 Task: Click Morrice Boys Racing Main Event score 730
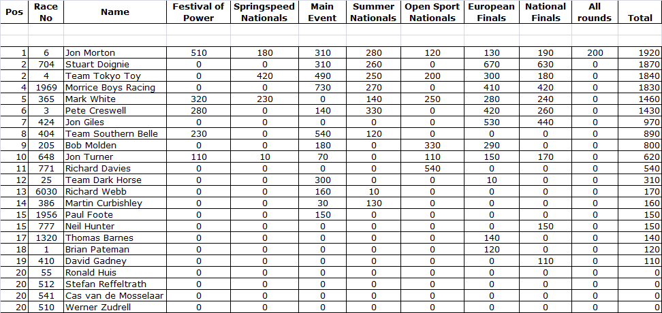[322, 87]
